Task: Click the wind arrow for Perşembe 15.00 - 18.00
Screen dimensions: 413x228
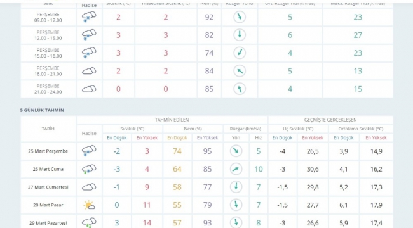Action: 240,53
